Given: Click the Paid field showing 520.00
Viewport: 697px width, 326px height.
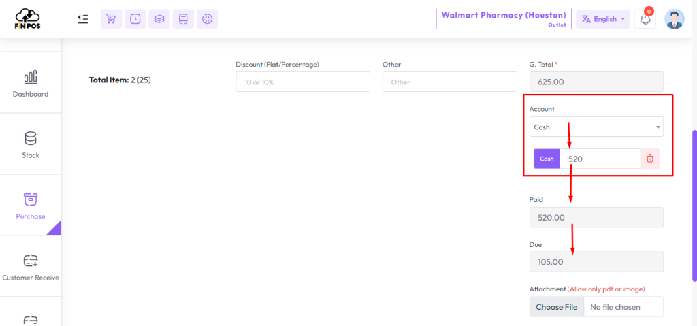Looking at the screenshot, I should 596,217.
